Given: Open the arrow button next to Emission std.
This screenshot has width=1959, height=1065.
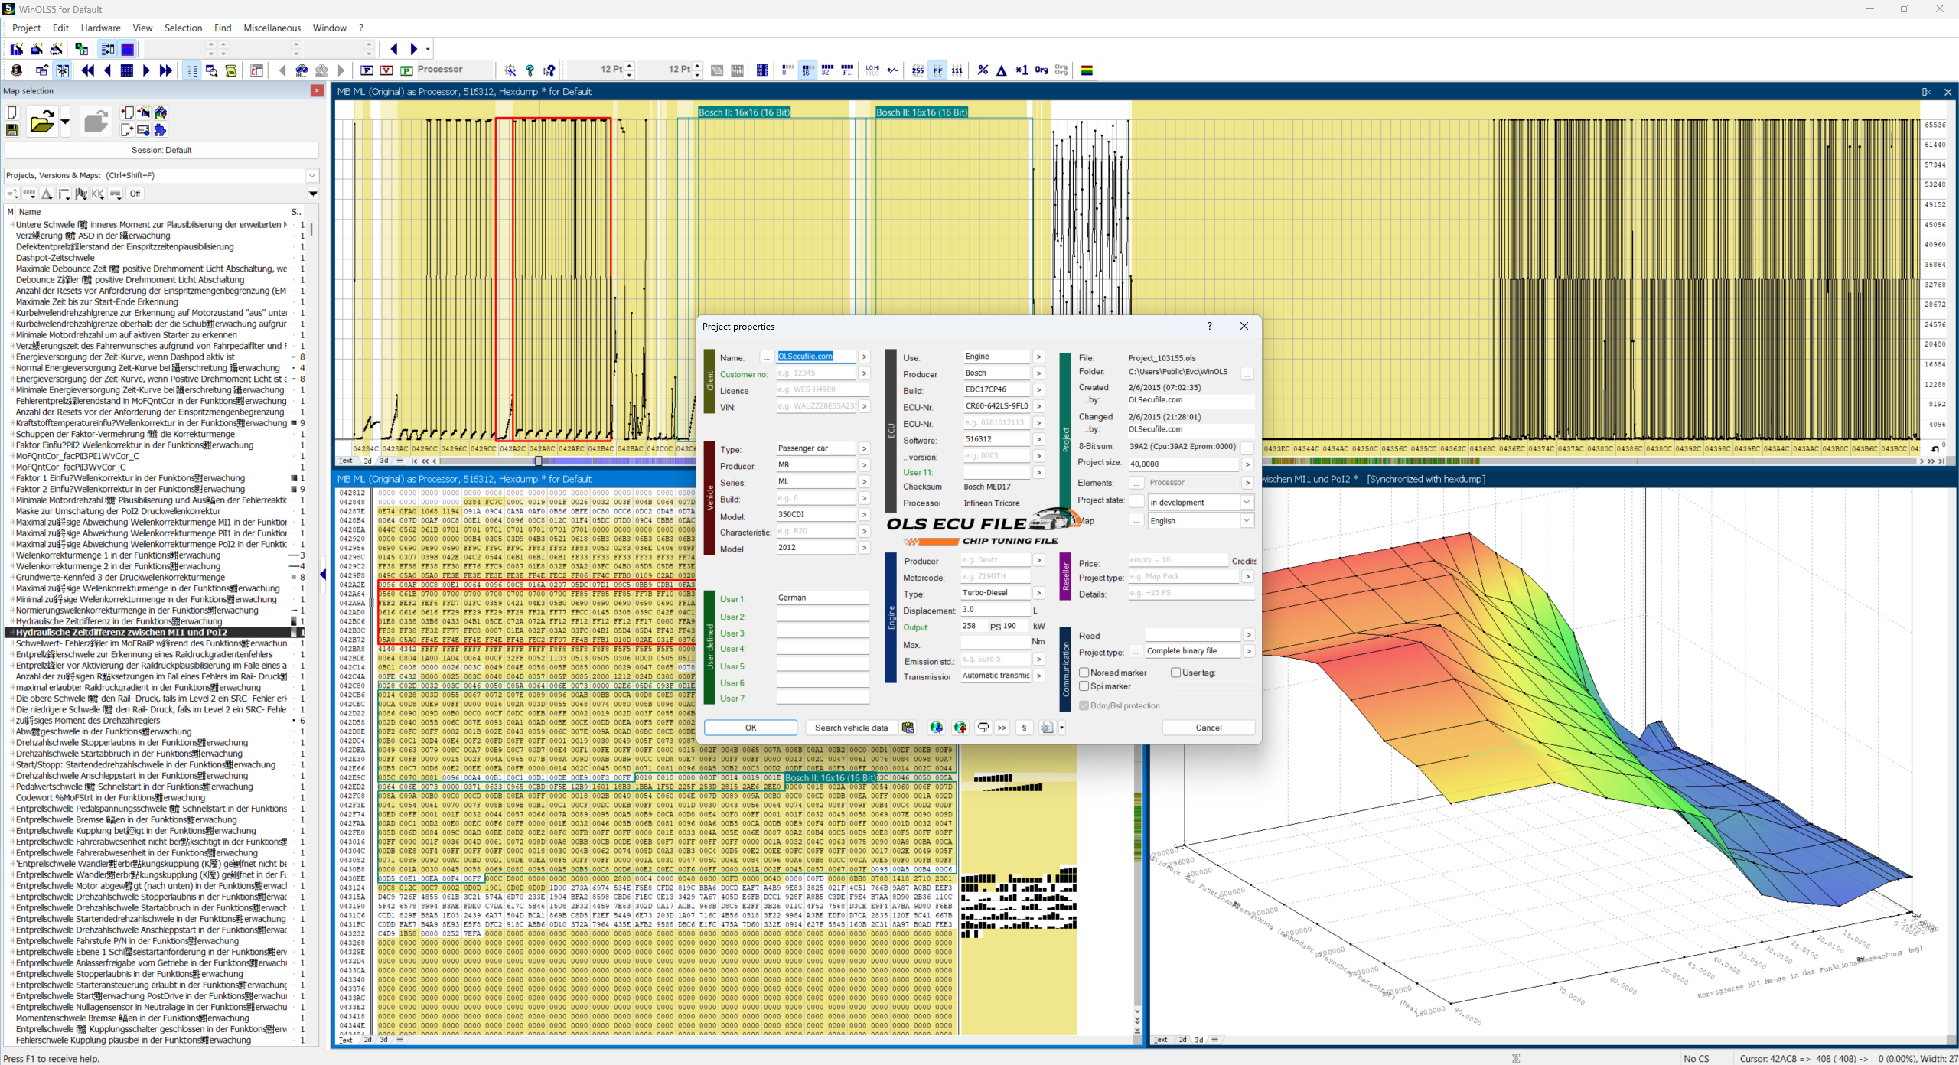Looking at the screenshot, I should tap(1038, 659).
